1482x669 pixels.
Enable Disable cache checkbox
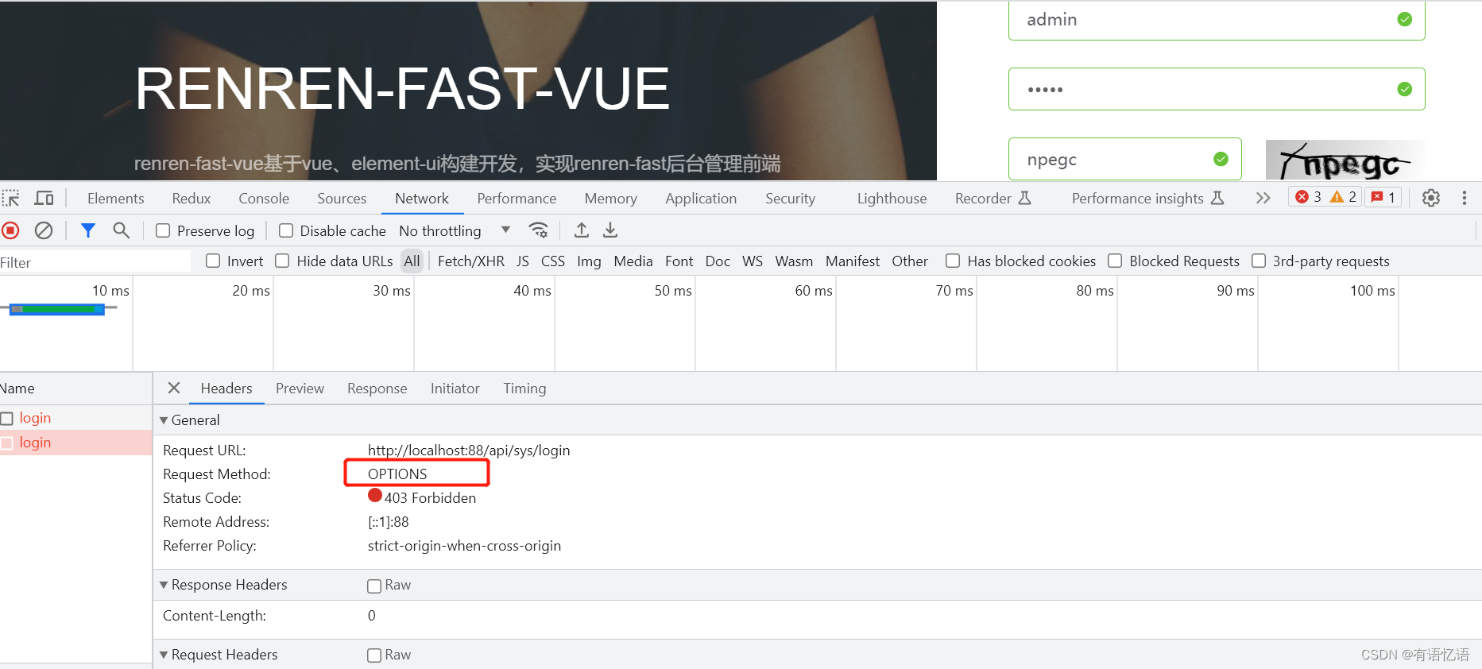pyautogui.click(x=286, y=230)
